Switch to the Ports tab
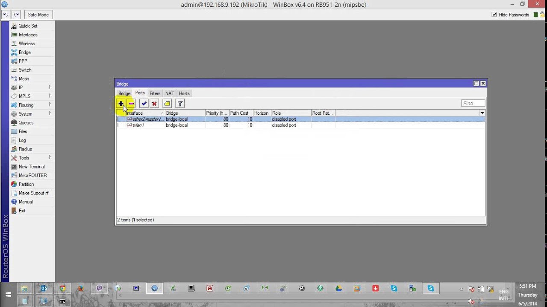This screenshot has height=307, width=547. pos(140,93)
